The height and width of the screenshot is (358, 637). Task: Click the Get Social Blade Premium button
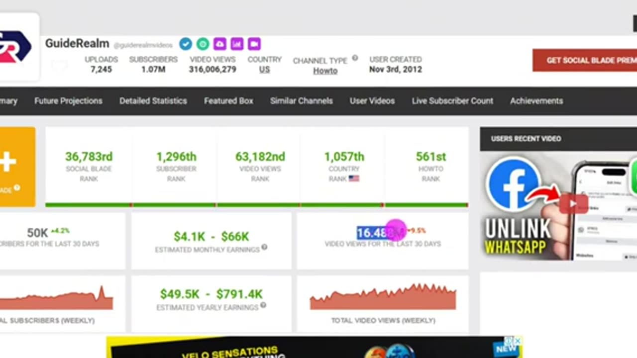585,60
